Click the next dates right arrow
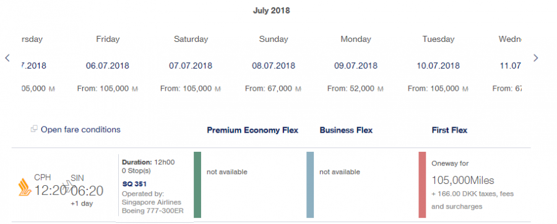The height and width of the screenshot is (224, 557). (x=536, y=58)
